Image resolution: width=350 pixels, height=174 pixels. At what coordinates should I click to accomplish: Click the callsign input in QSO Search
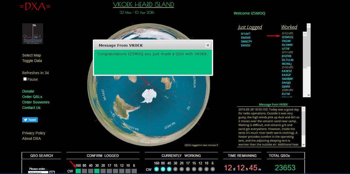(x=38, y=173)
